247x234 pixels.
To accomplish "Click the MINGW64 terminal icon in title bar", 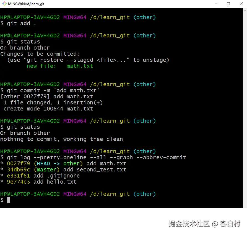I will pyautogui.click(x=4, y=4).
